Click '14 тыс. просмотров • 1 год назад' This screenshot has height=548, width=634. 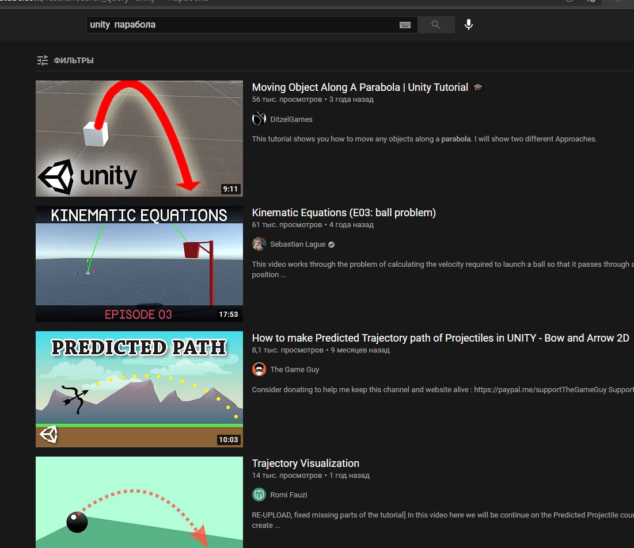(x=310, y=476)
